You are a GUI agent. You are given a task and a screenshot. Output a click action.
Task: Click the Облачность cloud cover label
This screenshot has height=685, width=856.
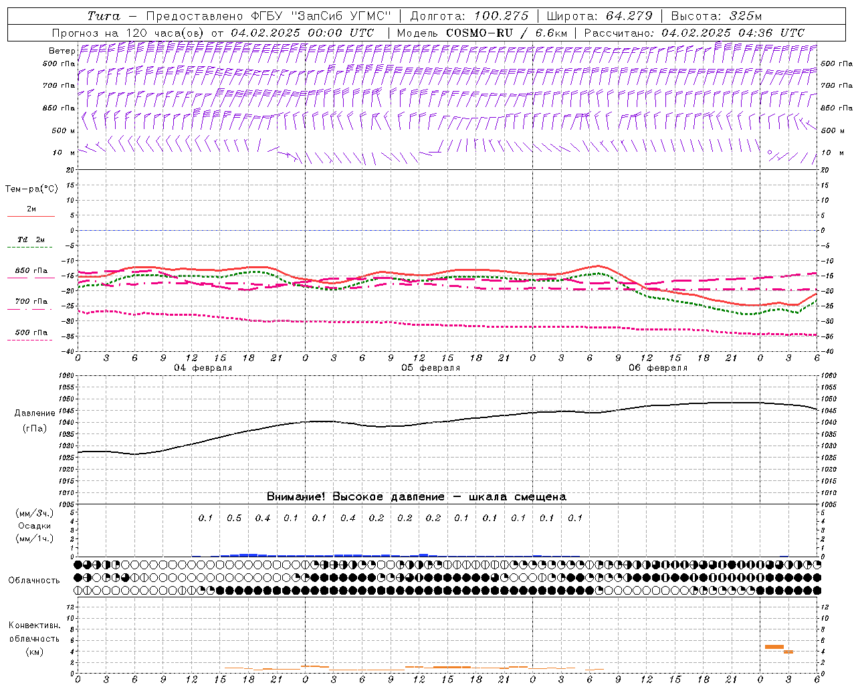[x=34, y=581]
